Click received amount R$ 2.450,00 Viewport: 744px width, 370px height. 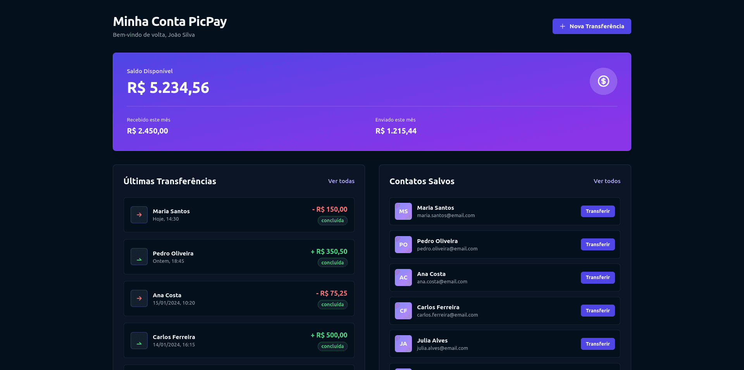click(148, 131)
